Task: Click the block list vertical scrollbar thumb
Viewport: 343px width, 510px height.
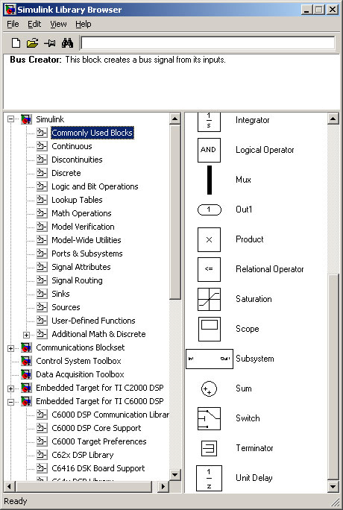Action: (x=333, y=377)
